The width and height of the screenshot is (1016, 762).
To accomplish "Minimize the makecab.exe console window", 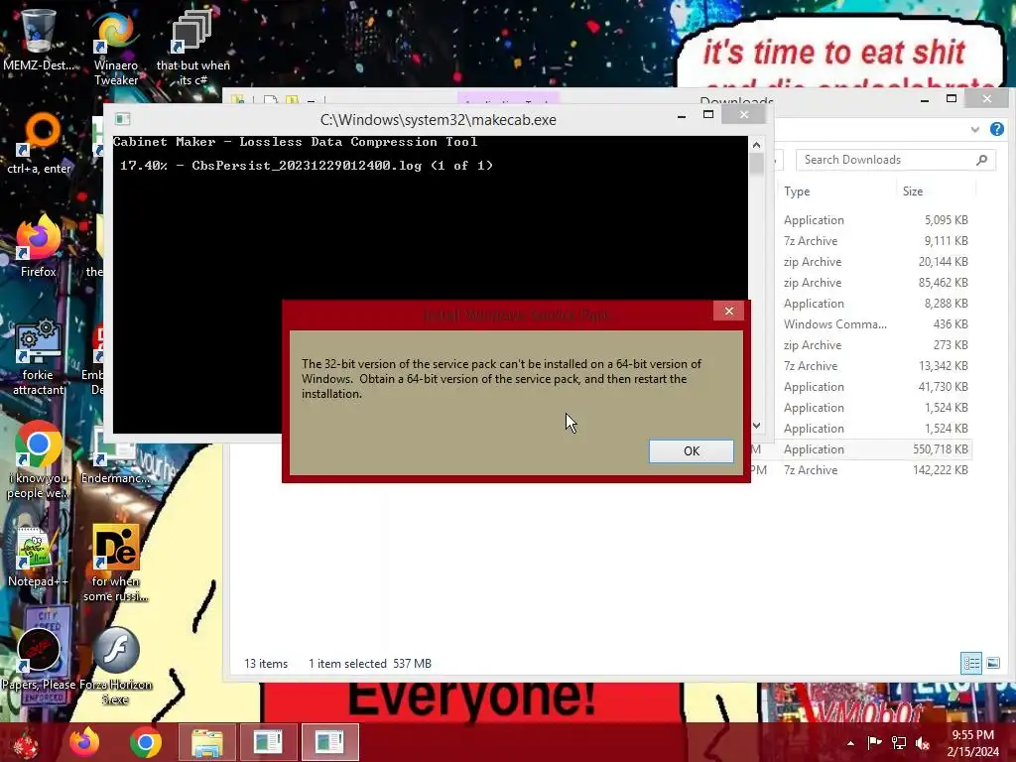I will [682, 116].
